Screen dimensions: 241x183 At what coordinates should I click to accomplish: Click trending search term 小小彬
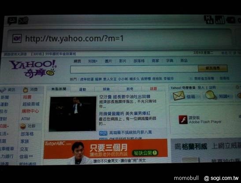click(123, 79)
